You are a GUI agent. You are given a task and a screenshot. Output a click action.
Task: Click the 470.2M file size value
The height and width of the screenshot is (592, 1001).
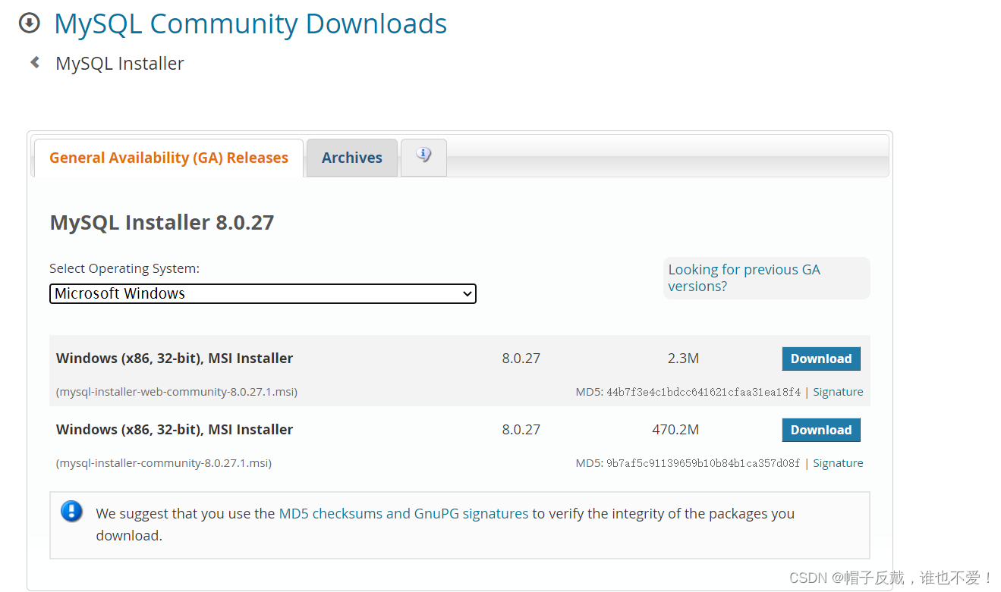tap(675, 430)
